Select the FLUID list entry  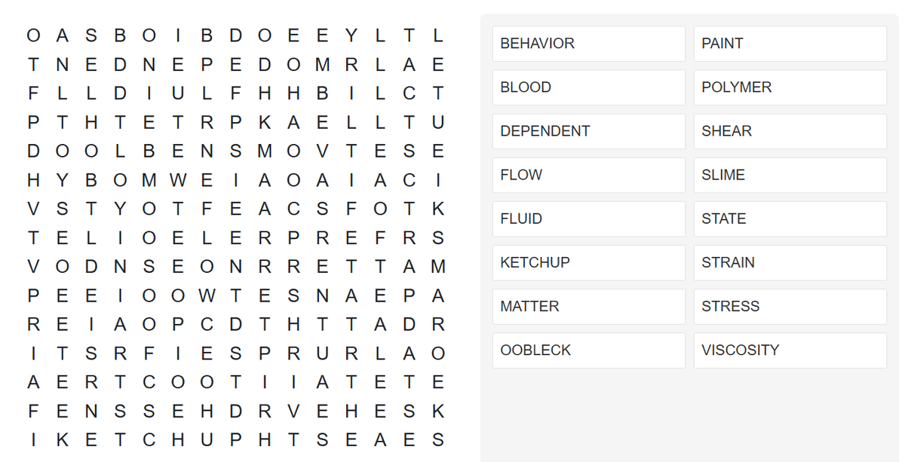point(588,219)
